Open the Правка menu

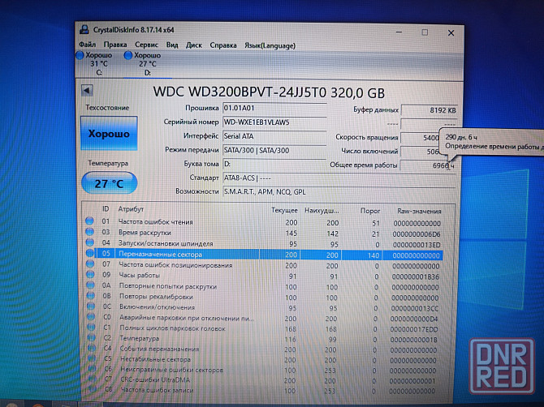click(x=115, y=45)
